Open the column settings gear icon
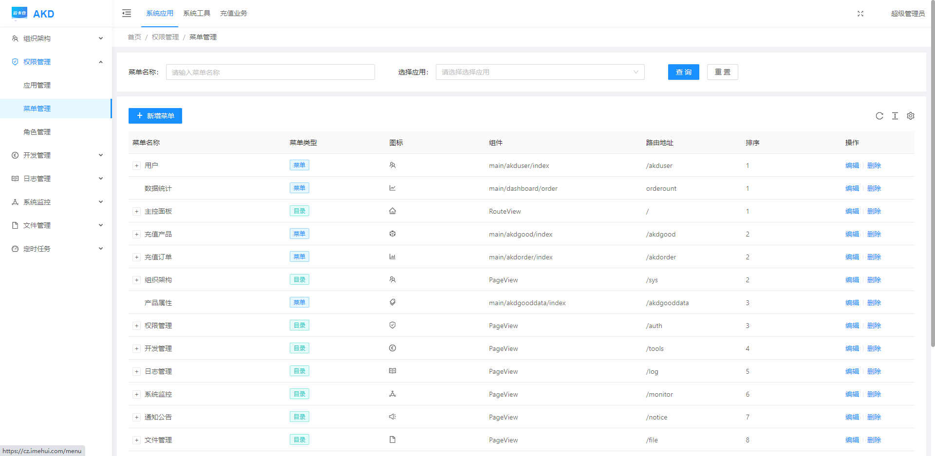 click(910, 116)
